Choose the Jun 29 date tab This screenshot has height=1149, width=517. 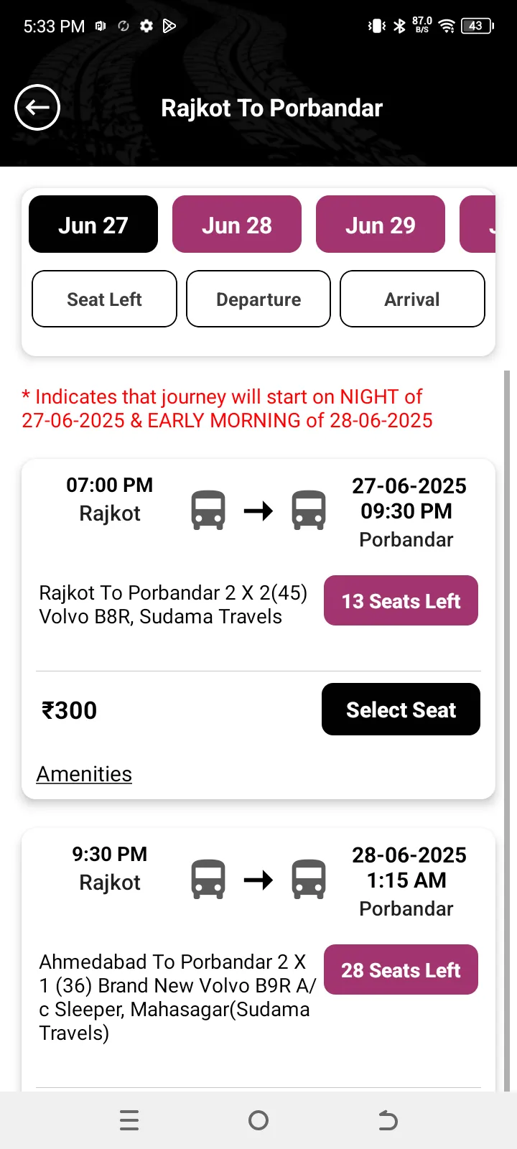click(381, 225)
